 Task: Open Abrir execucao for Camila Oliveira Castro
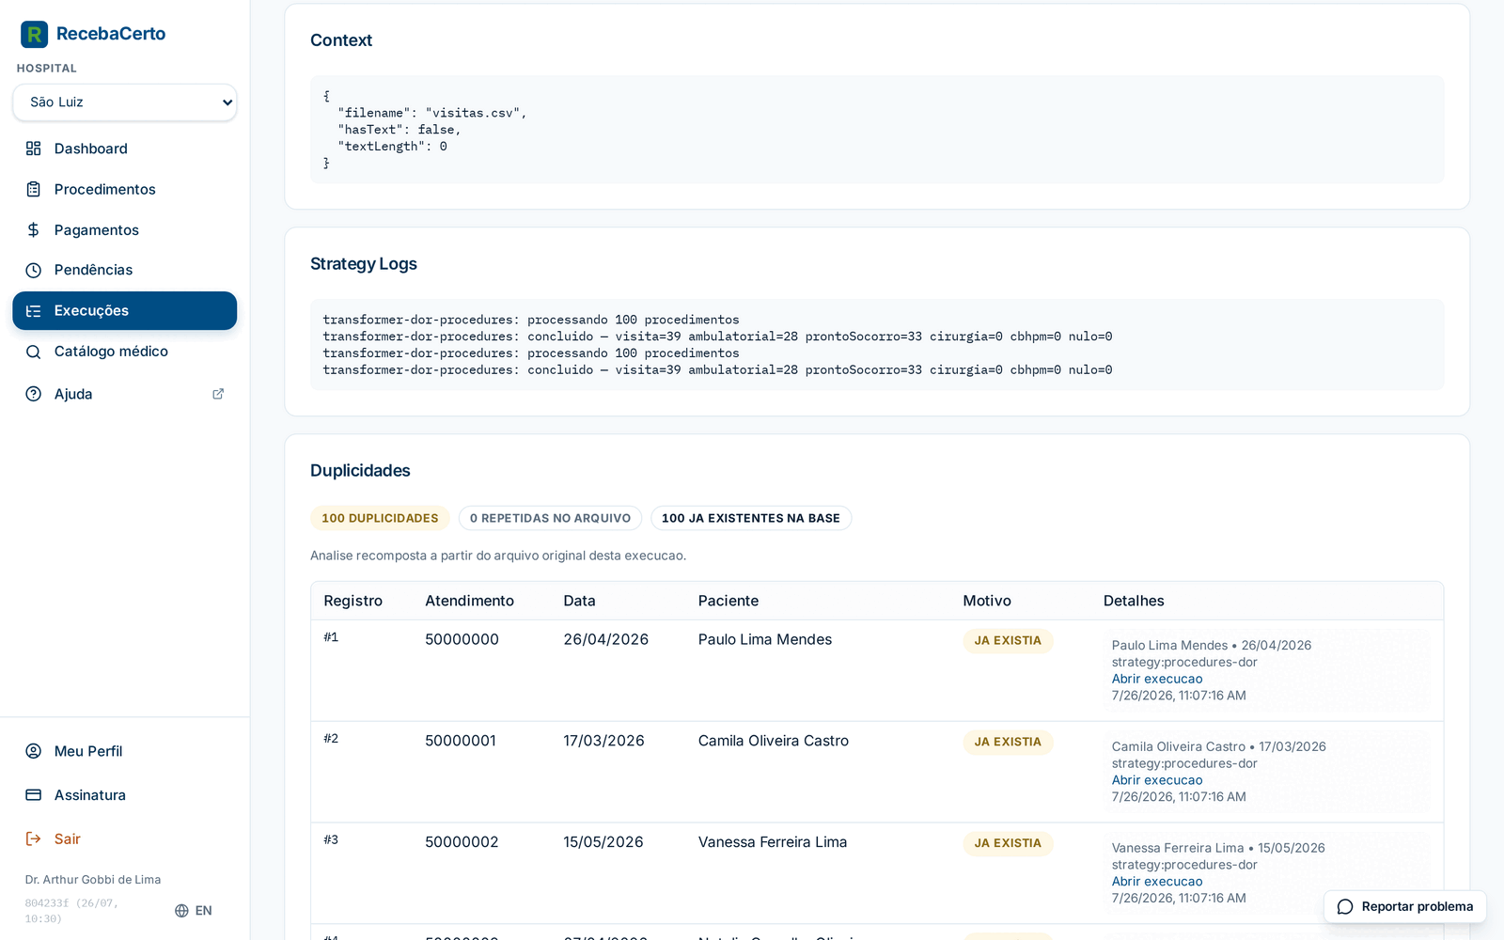pyautogui.click(x=1157, y=780)
